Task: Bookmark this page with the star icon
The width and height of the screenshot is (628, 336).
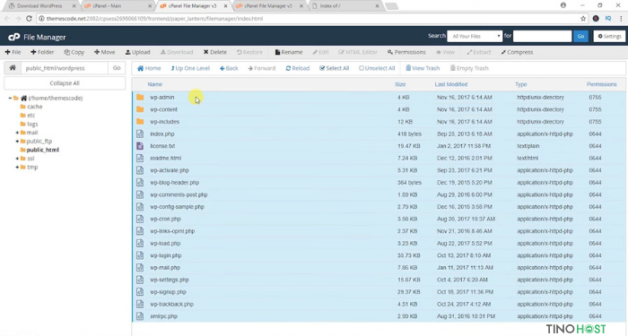Action: [583, 19]
